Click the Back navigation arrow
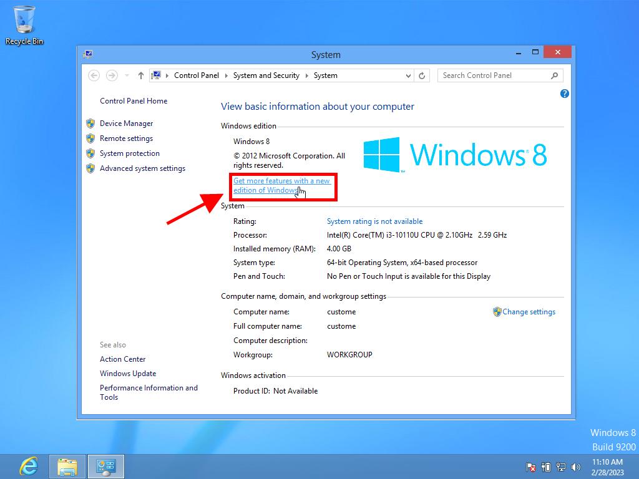Screen dimensions: 639x479 (x=94, y=75)
